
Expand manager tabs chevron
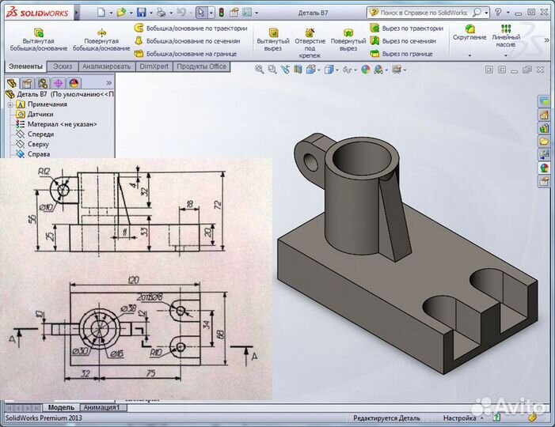tap(109, 83)
